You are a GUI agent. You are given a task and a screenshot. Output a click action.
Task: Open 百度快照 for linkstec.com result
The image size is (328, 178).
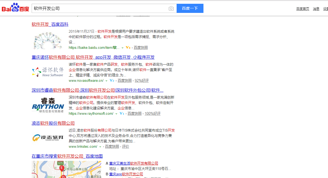pyautogui.click(x=112, y=146)
